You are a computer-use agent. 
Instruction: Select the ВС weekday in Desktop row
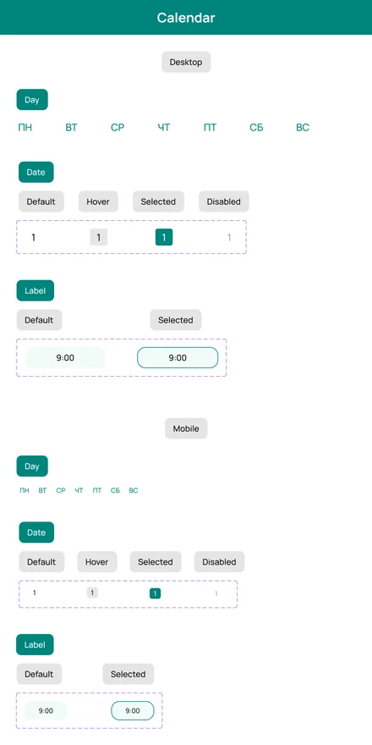pyautogui.click(x=303, y=127)
